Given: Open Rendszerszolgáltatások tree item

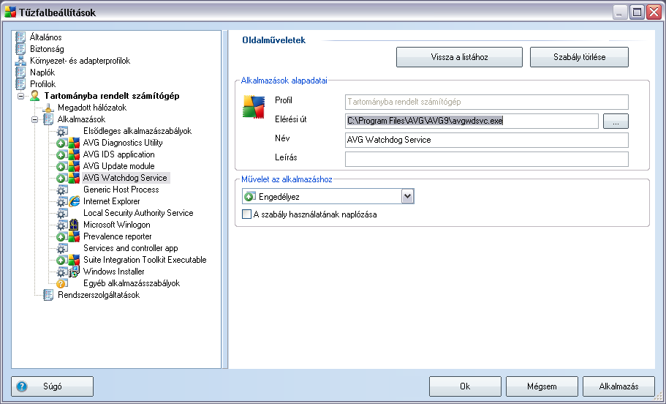Looking at the screenshot, I should (x=99, y=295).
